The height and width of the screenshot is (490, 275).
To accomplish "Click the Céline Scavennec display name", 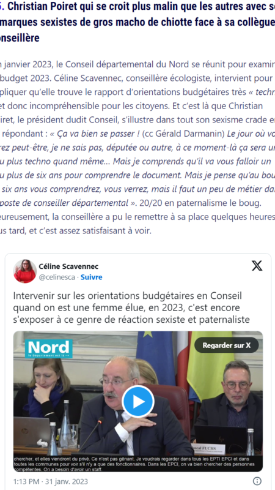I will (x=68, y=266).
